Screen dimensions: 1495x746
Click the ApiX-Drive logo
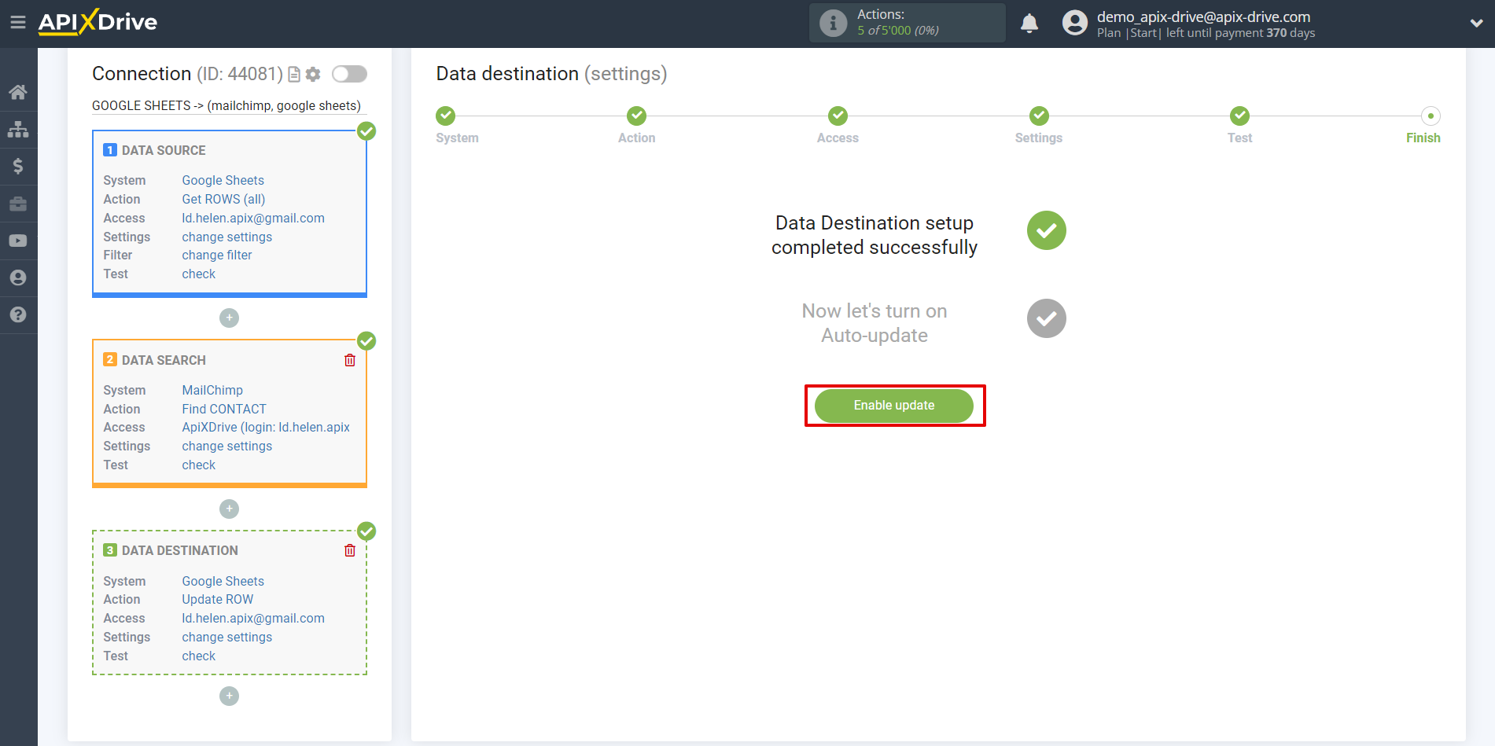point(98,22)
